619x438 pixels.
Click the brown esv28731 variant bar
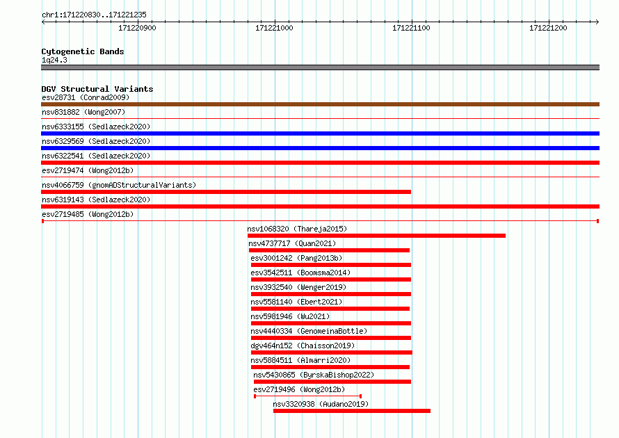coord(320,104)
